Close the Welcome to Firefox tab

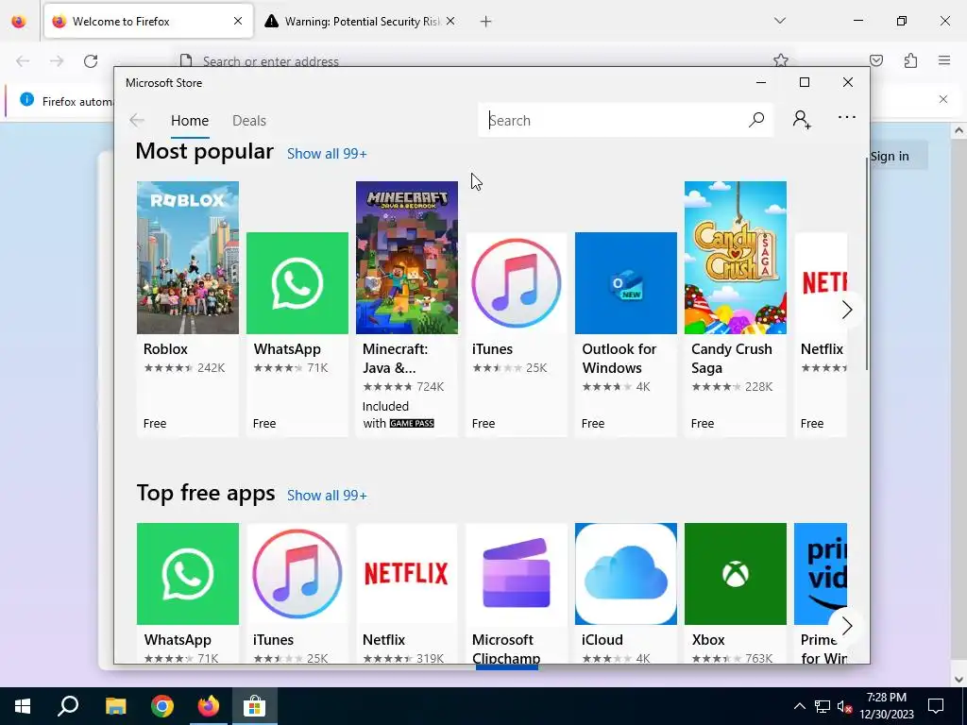point(238,21)
